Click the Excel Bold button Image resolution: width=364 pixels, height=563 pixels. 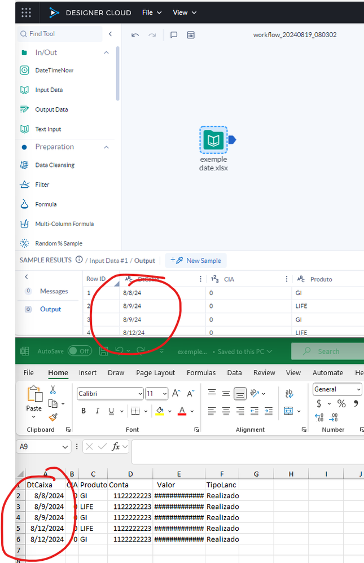[84, 411]
